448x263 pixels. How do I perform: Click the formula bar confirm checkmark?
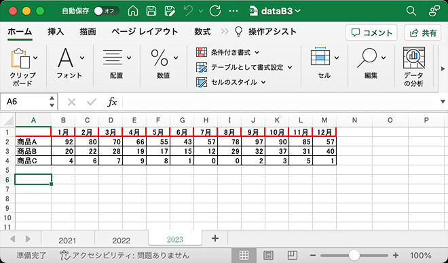click(92, 102)
